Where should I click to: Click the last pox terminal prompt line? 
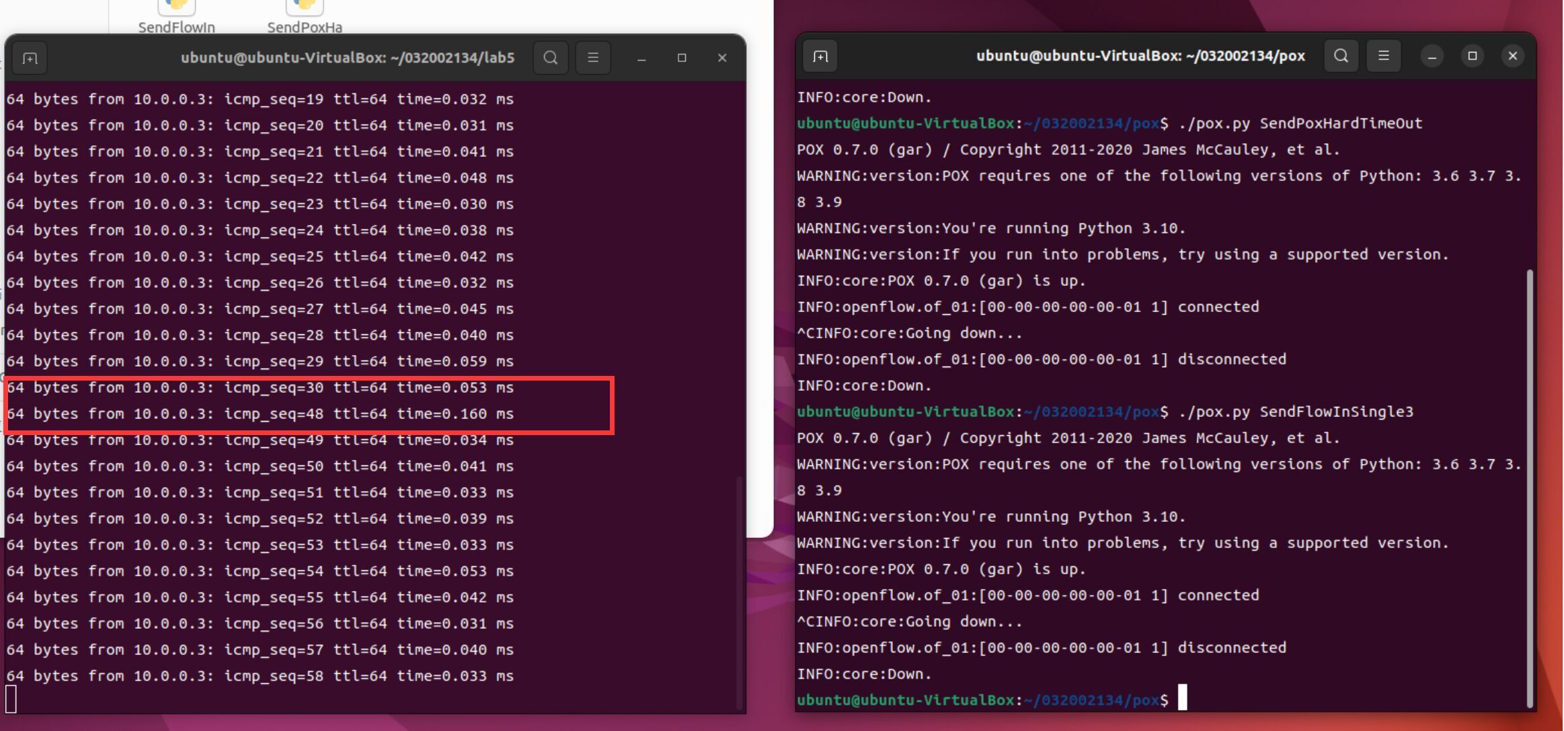click(992, 700)
